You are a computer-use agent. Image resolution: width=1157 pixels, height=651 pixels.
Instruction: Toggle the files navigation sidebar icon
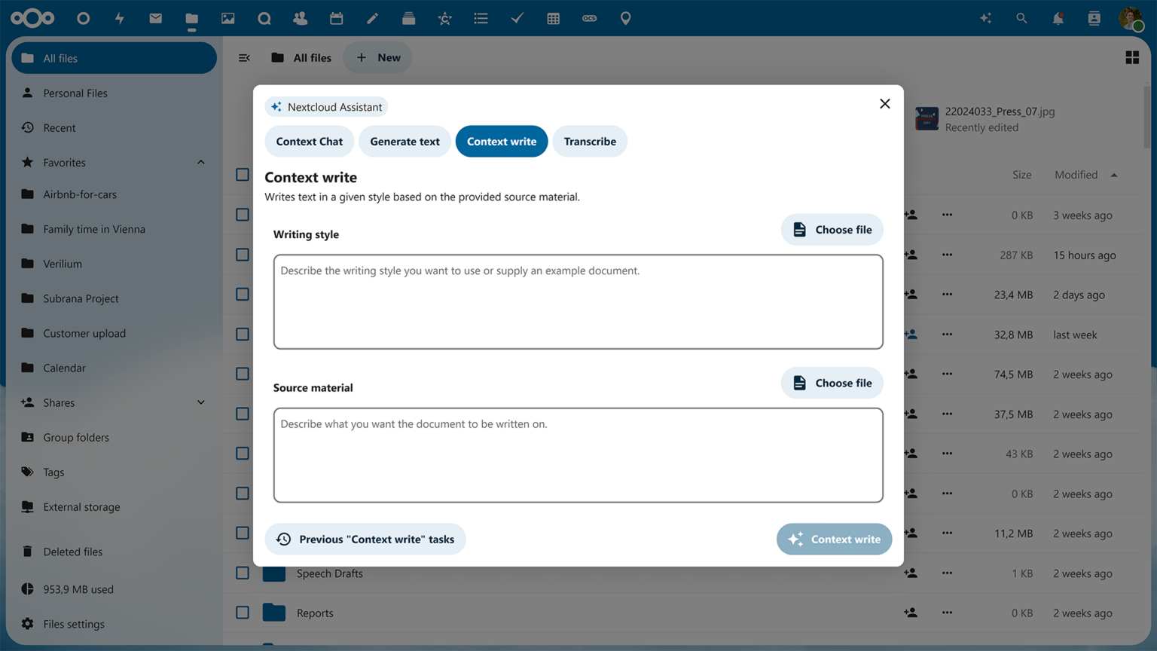point(244,57)
